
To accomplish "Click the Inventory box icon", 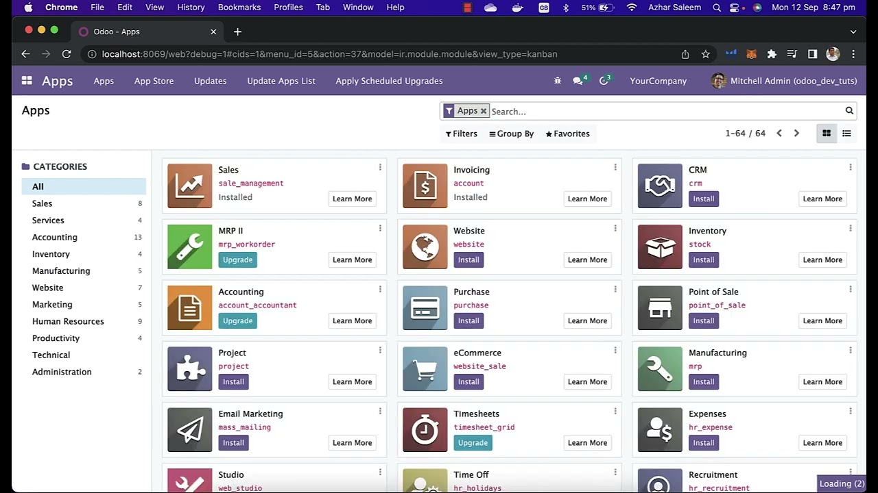I will click(x=660, y=247).
